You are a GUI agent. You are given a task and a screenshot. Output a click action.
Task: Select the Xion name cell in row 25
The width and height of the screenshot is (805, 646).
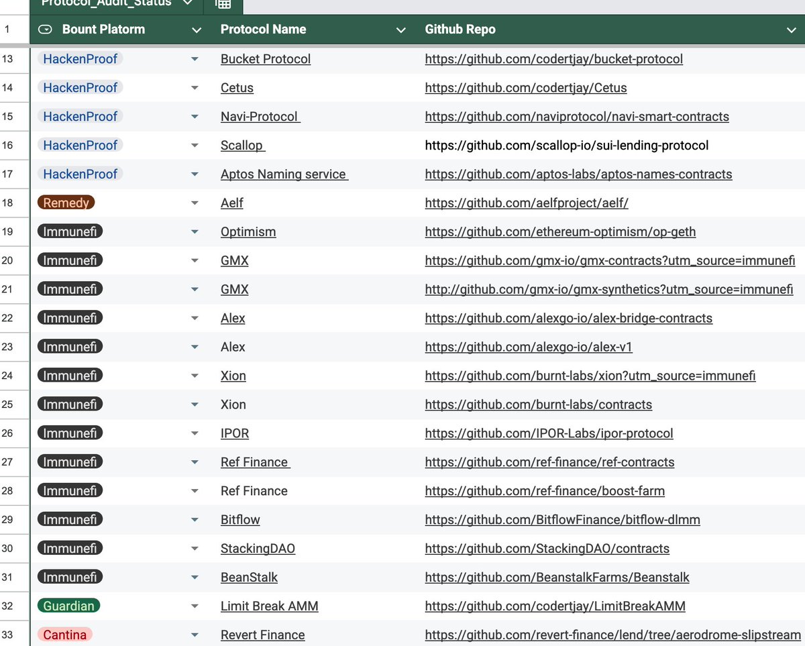pos(233,405)
